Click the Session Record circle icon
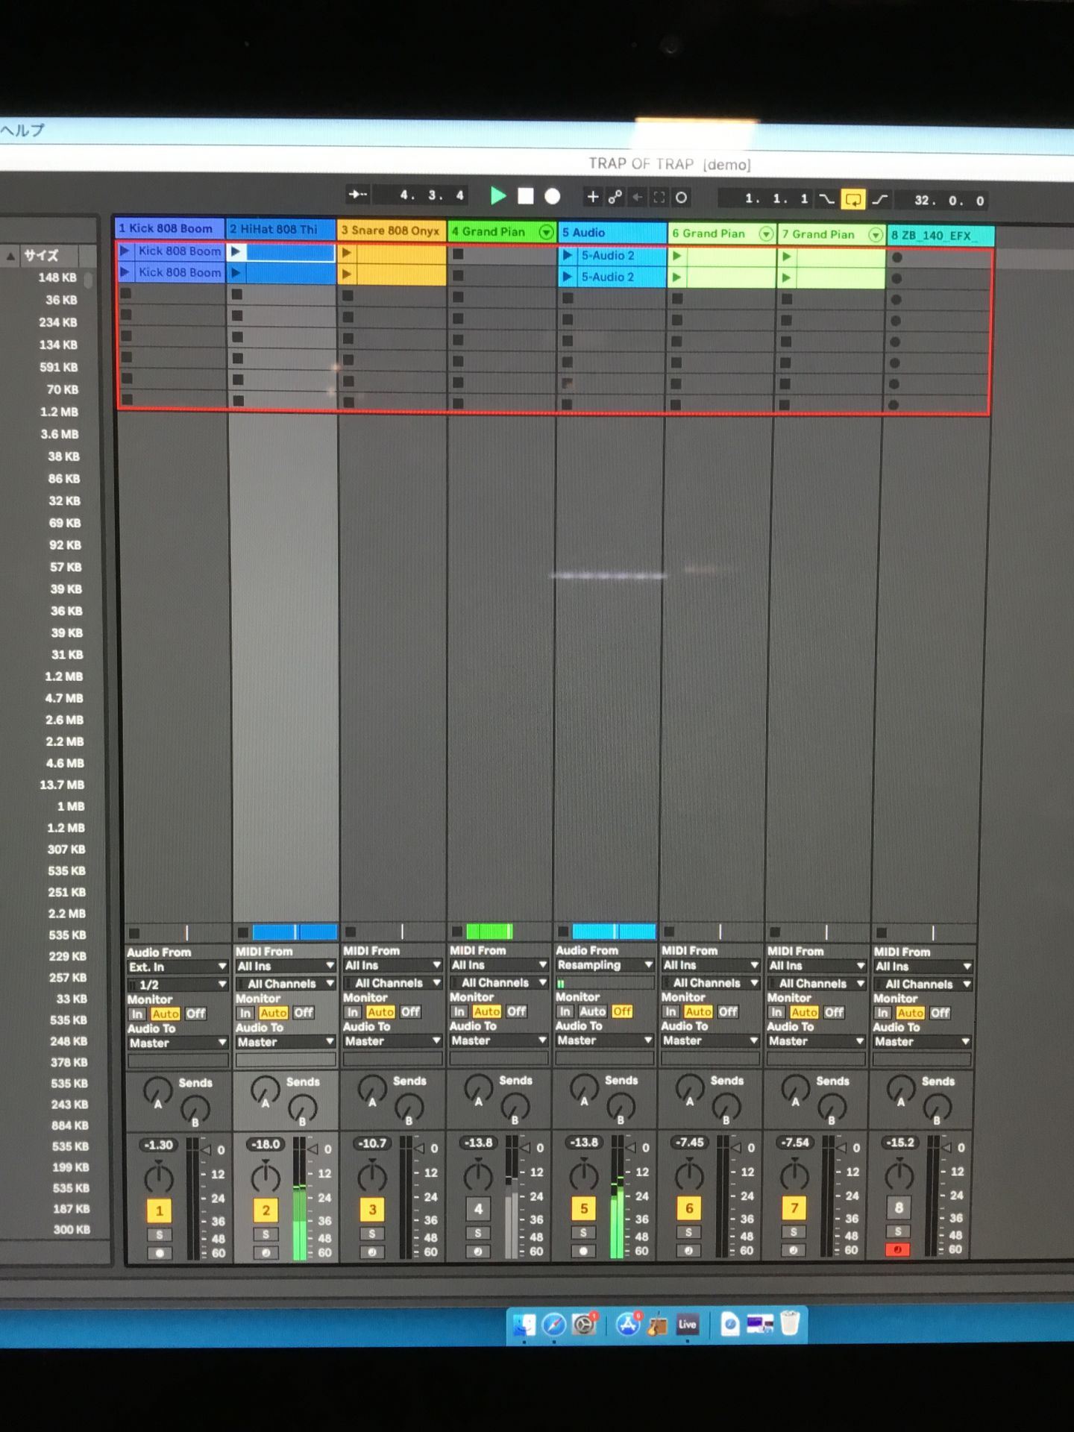This screenshot has height=1432, width=1074. coord(681,198)
